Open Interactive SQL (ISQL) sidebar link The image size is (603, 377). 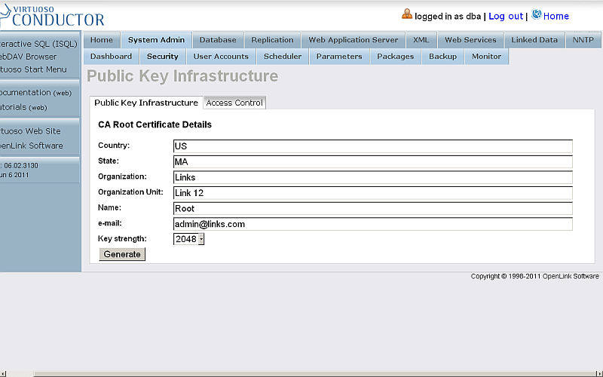point(38,44)
